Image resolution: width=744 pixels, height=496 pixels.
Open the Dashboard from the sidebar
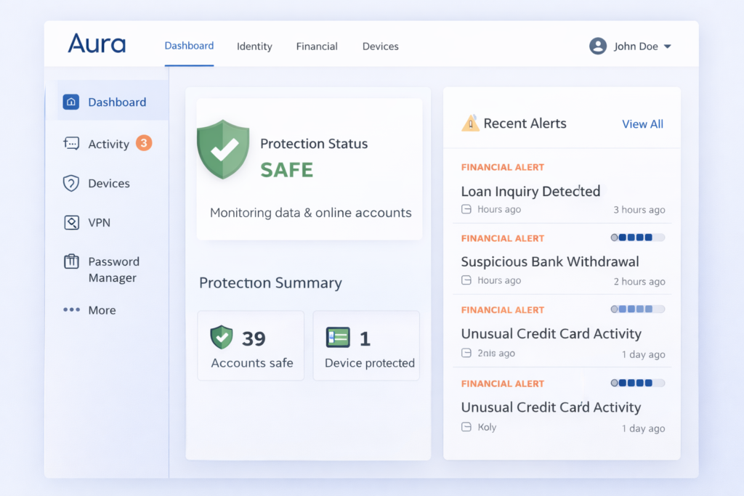point(70,102)
